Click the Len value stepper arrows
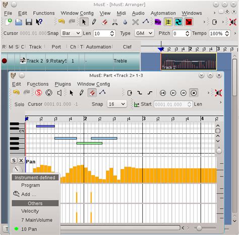The image size is (239, 235). click(112, 33)
